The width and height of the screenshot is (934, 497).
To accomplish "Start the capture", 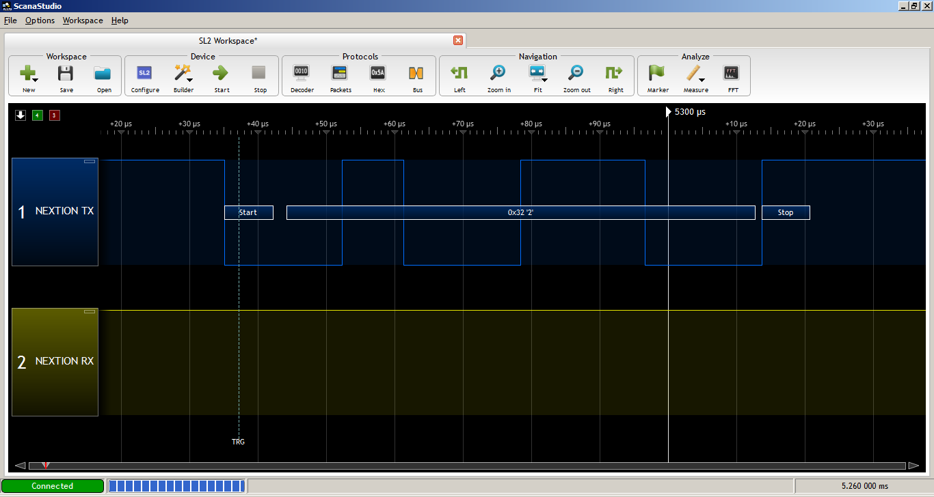I will coord(221,75).
